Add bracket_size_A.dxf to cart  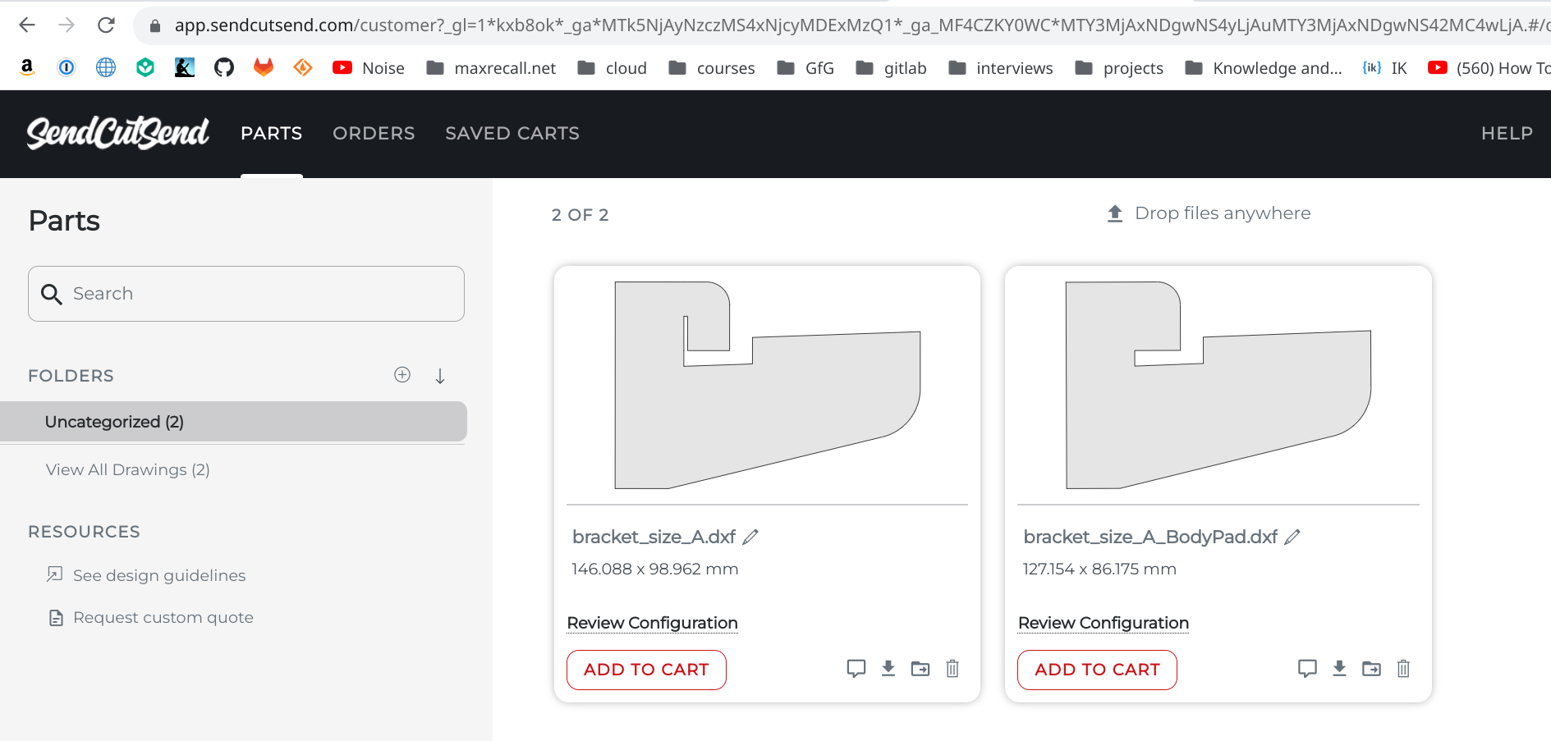pyautogui.click(x=646, y=670)
